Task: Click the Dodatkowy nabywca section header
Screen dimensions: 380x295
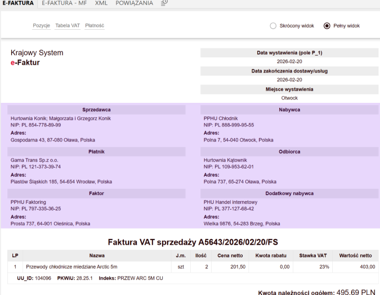Action: [289, 193]
